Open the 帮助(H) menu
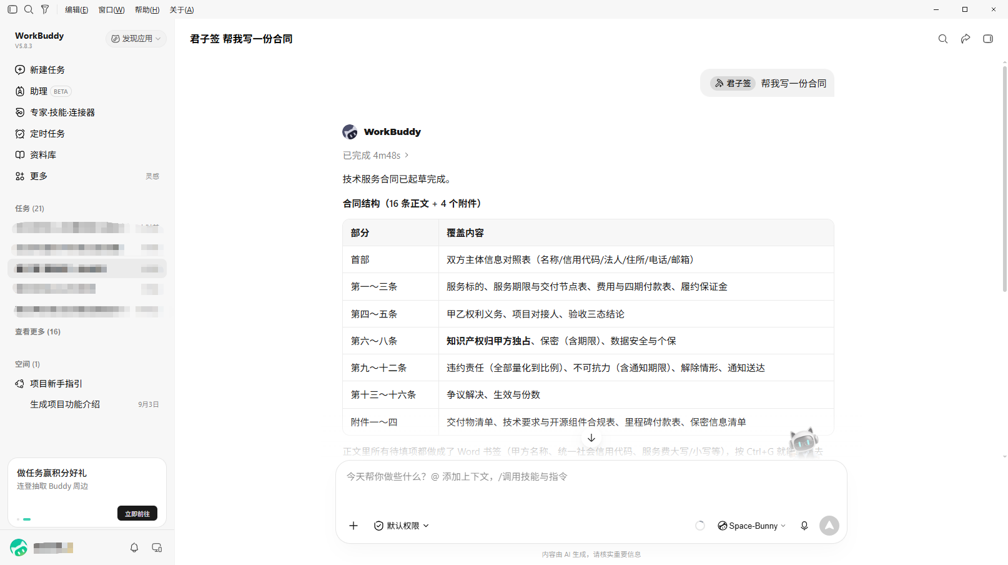Screen dimensions: 1008x565 [x=147, y=10]
